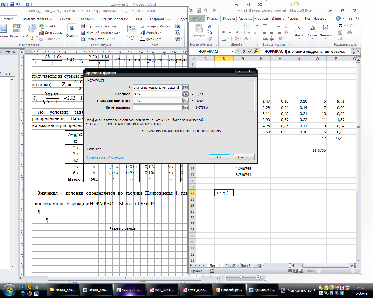This screenshot has width=373, height=298.
Task: Click the range selector icon next to Стандартное_откл
Action: tap(185, 101)
